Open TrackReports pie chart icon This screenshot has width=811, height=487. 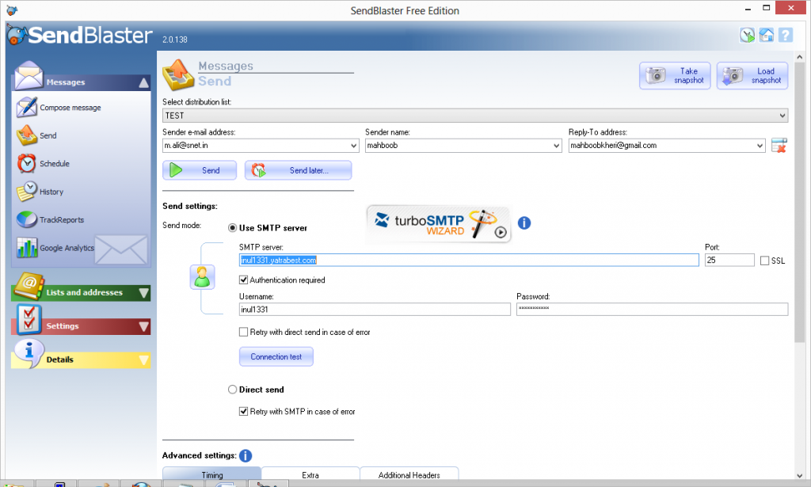[x=27, y=219]
